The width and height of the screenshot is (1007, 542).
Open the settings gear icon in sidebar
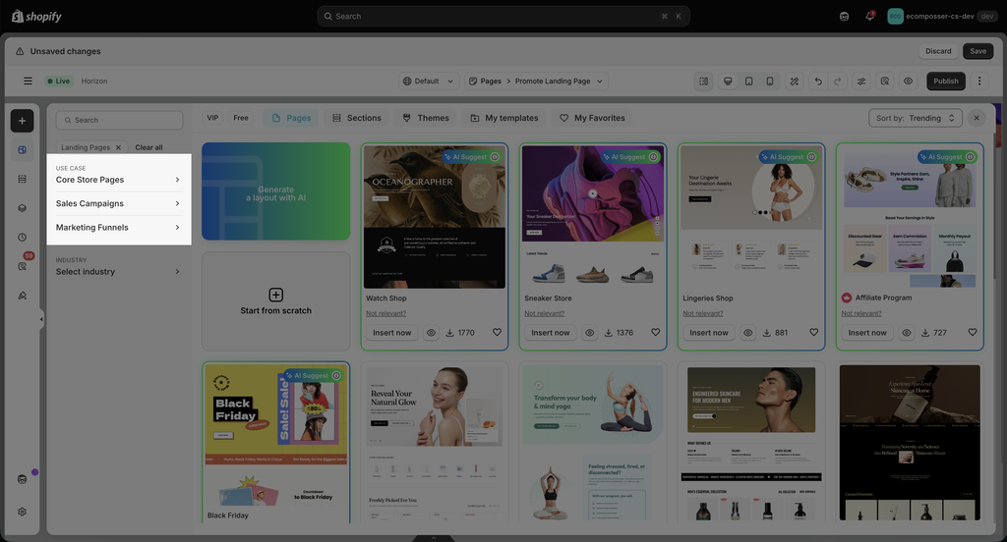[22, 512]
